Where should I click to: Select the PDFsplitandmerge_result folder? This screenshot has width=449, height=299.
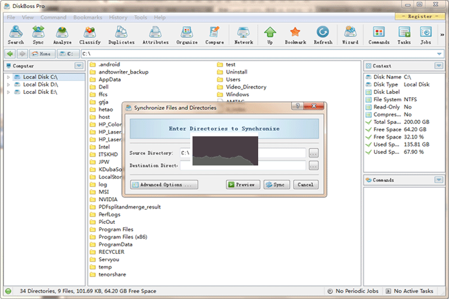(x=125, y=207)
